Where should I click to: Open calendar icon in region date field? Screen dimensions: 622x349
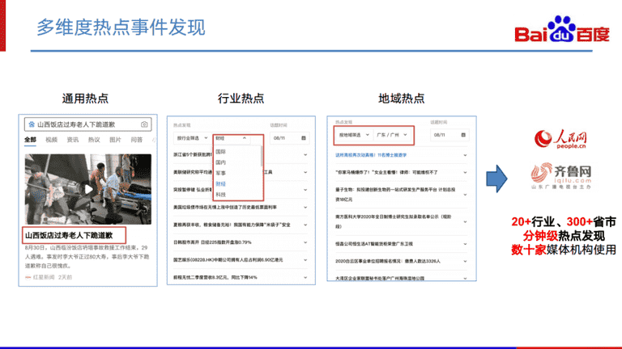click(x=463, y=135)
